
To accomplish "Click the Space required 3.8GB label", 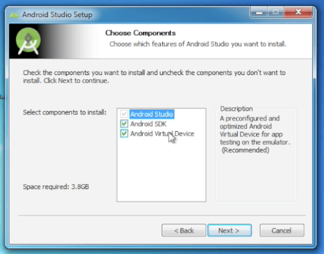I will (56, 187).
